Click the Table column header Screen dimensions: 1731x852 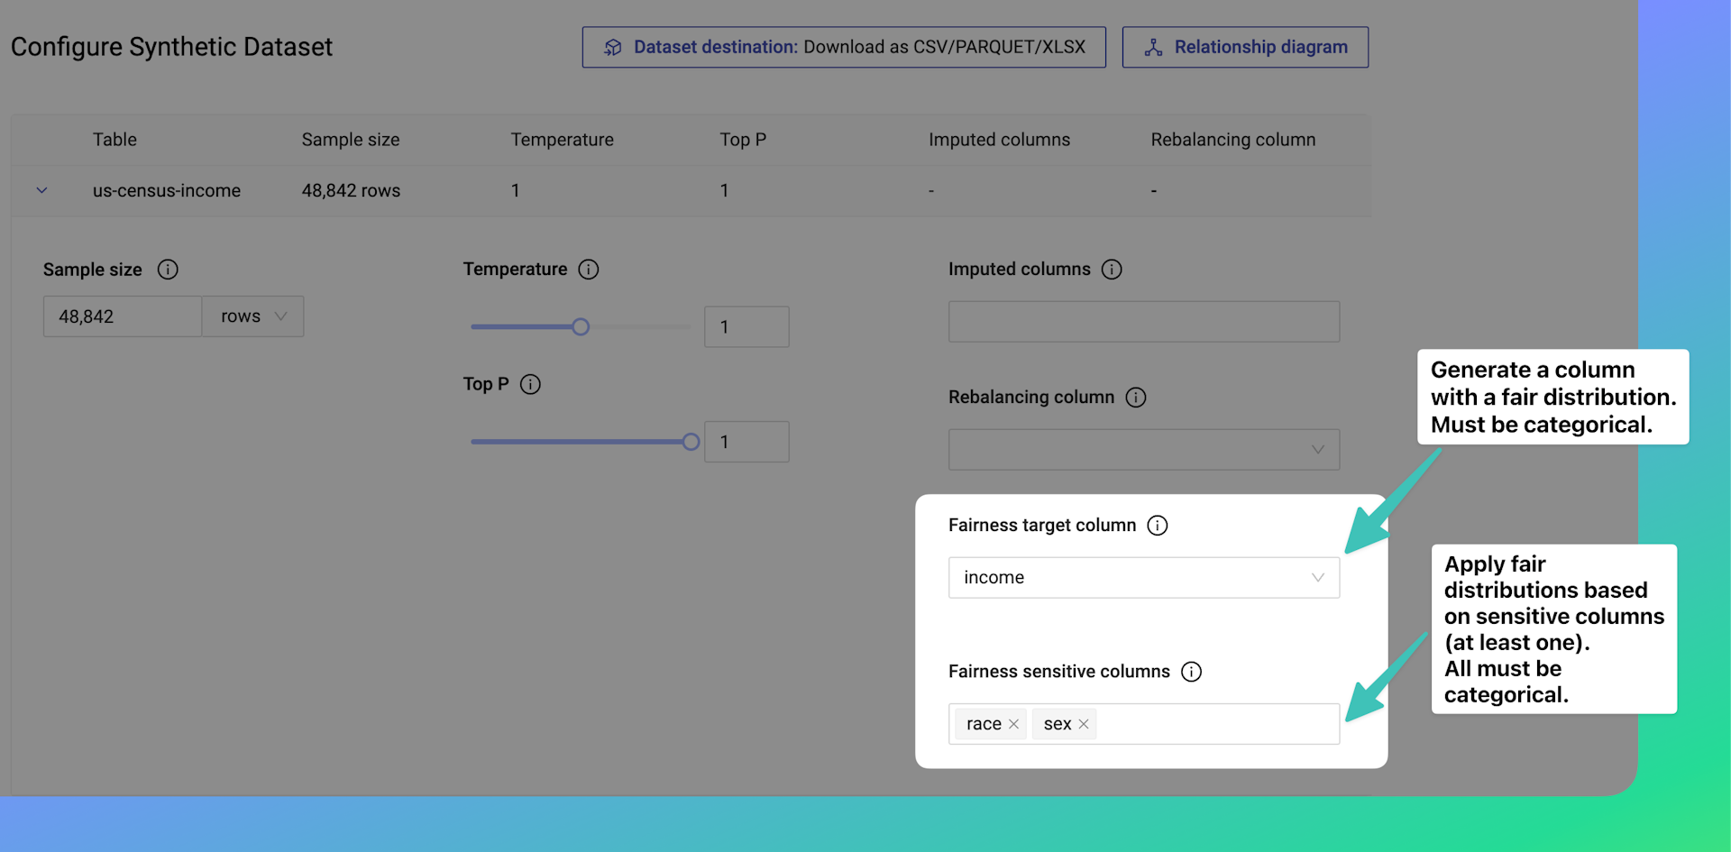pos(114,140)
